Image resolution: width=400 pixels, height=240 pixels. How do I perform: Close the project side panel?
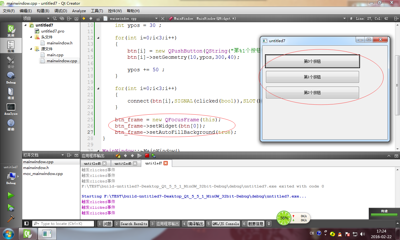coord(77,18)
